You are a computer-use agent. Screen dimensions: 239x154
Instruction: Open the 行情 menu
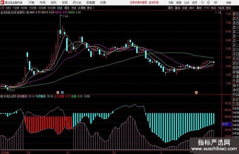point(31,3)
